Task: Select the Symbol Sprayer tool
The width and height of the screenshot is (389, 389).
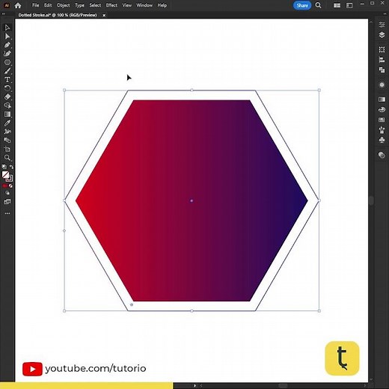Action: tap(7, 132)
